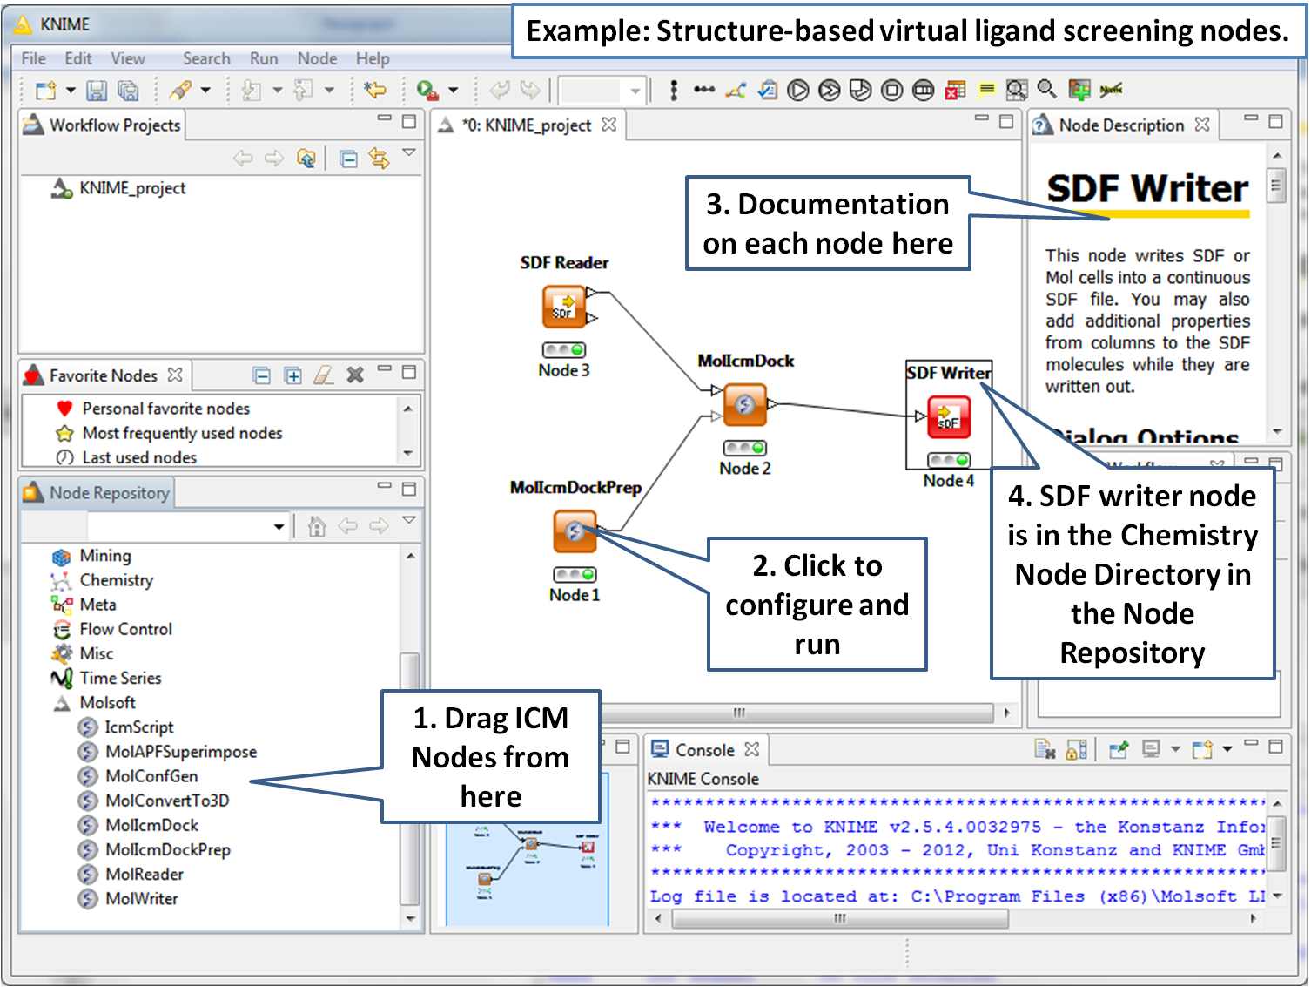This screenshot has width=1311, height=987.
Task: Toggle the Pin Console icon
Action: click(1118, 749)
